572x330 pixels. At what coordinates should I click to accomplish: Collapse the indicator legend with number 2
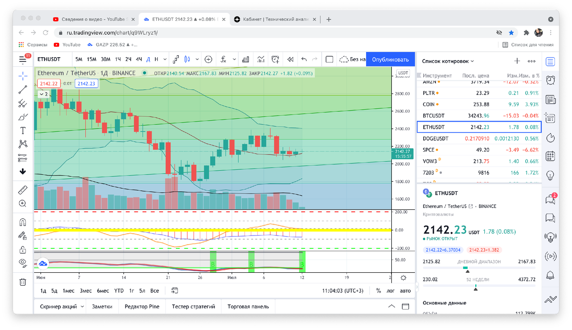(x=43, y=94)
